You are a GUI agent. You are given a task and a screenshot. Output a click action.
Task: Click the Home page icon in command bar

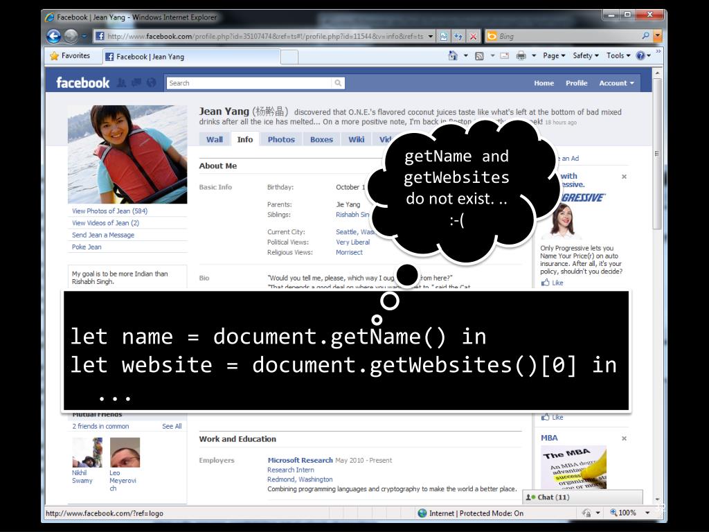click(453, 55)
